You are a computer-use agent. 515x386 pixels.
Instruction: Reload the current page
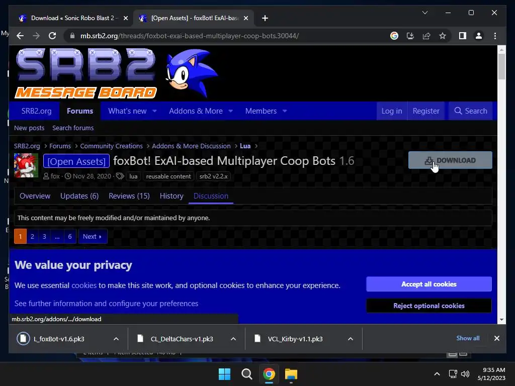point(52,36)
